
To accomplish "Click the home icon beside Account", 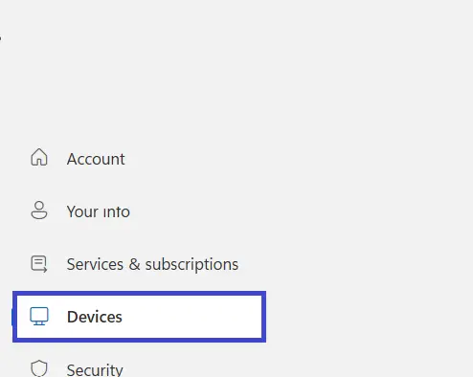I will pyautogui.click(x=39, y=157).
